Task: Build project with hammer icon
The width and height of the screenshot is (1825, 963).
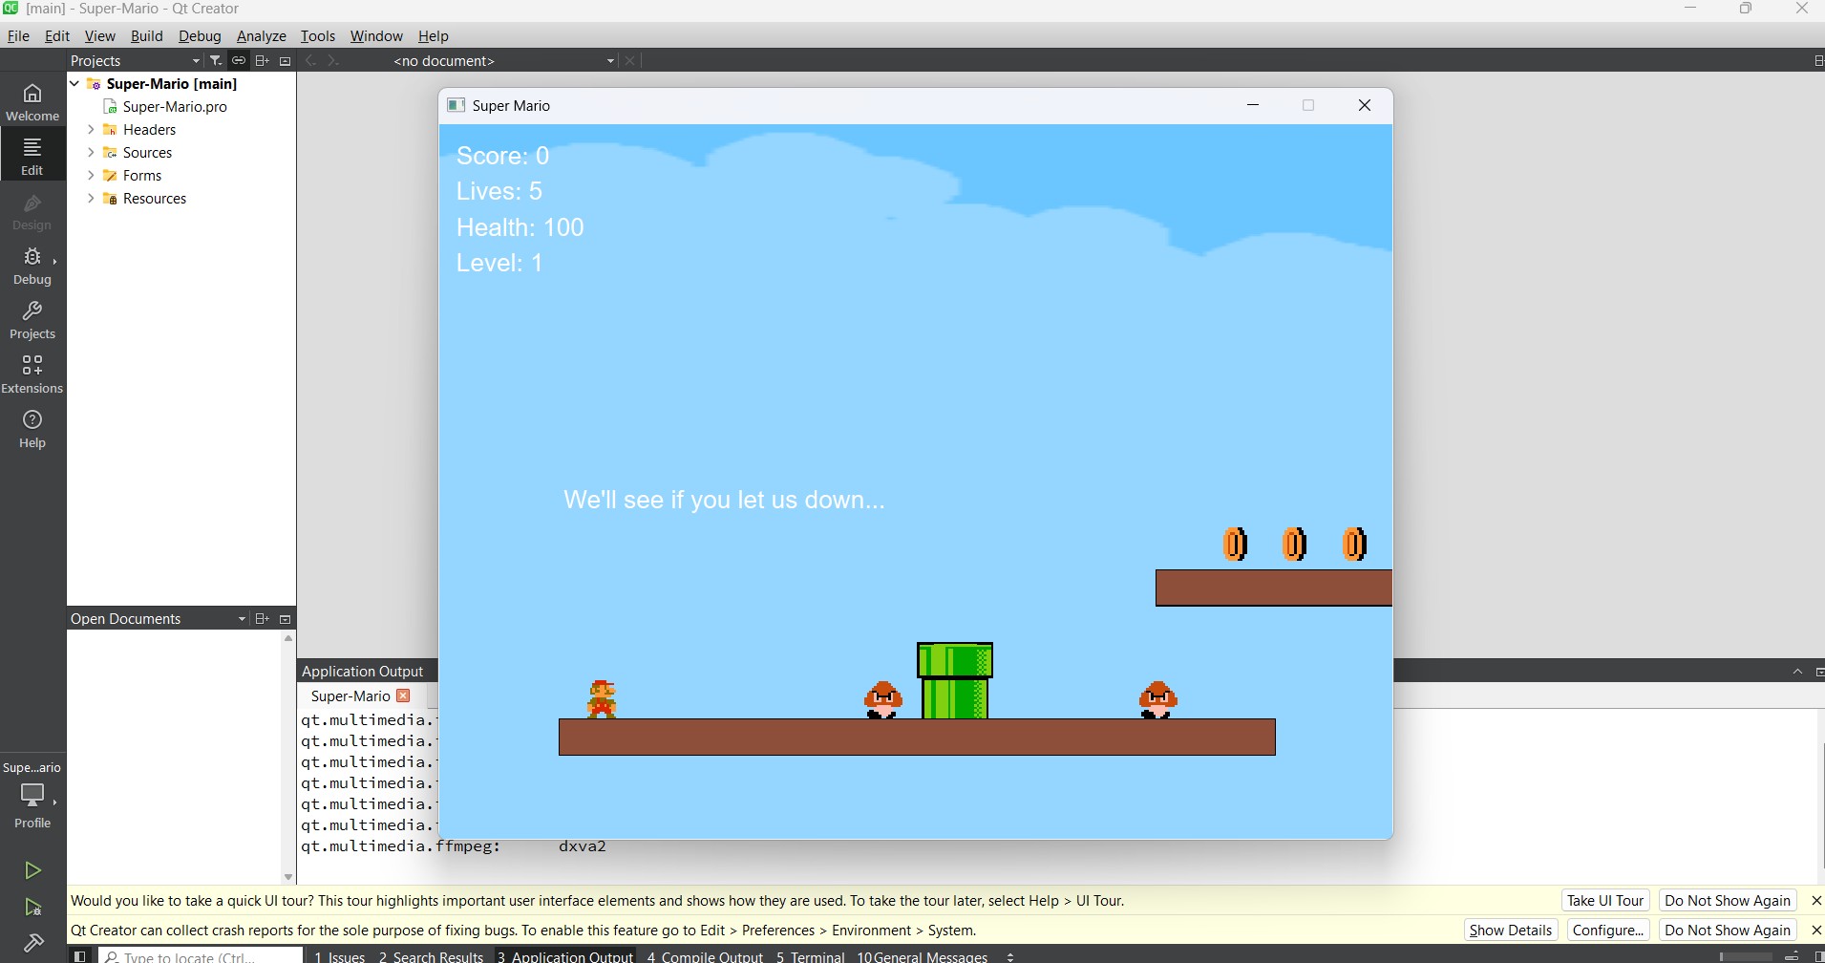Action: [x=32, y=943]
